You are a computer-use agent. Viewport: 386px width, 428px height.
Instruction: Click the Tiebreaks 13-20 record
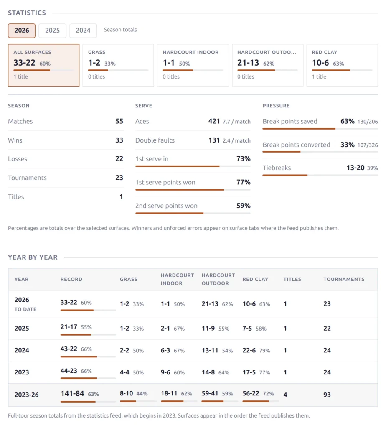[355, 168]
